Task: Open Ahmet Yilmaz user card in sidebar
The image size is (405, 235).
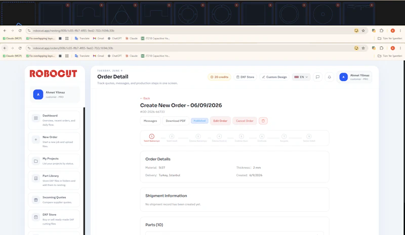Action: 55,95
